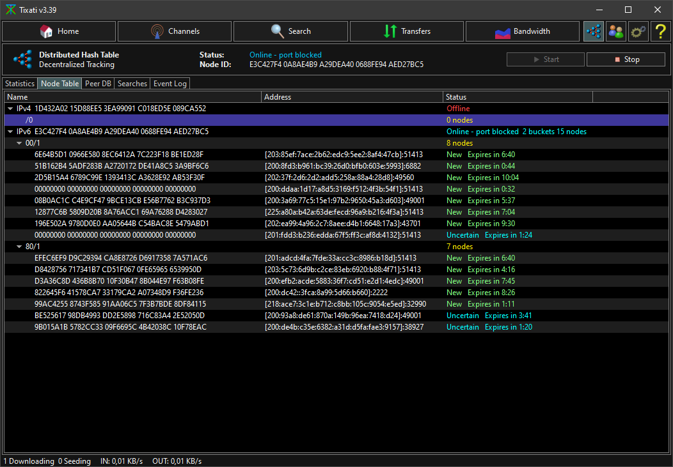This screenshot has width=673, height=467.
Task: Open the Peers icon in toolbar
Action: click(615, 31)
